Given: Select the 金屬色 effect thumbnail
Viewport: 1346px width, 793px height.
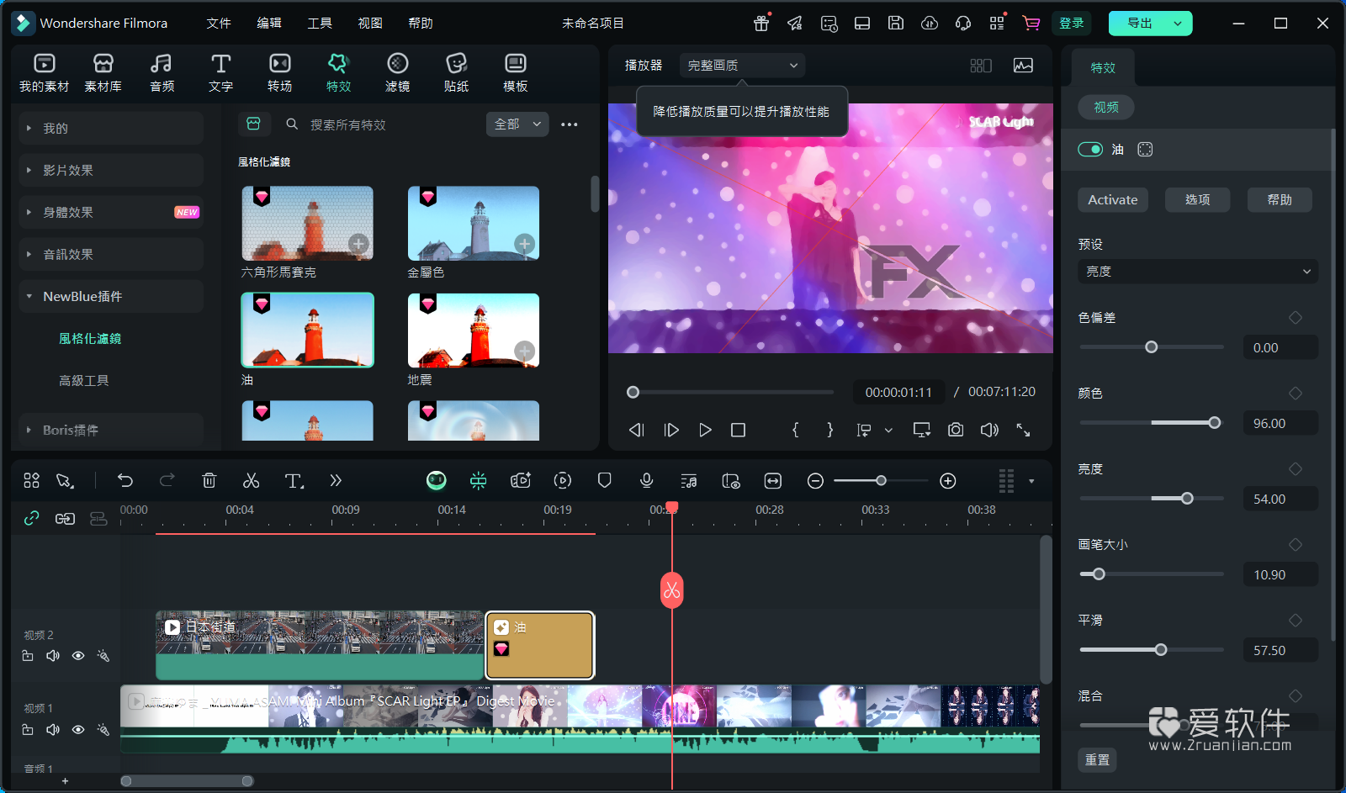Looking at the screenshot, I should click(x=474, y=223).
